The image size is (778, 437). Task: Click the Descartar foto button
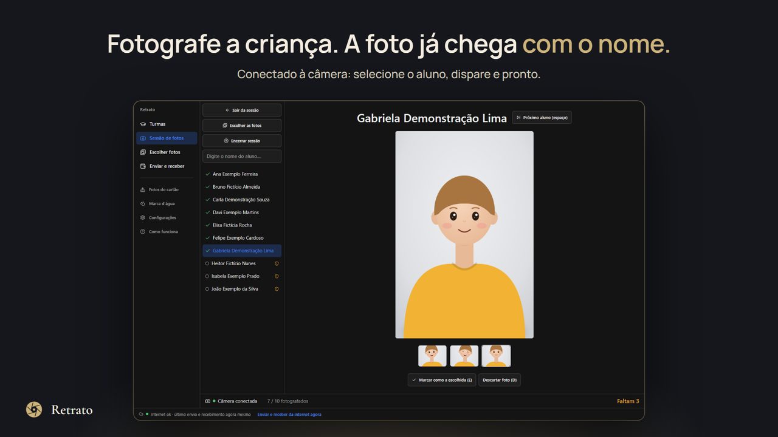[500, 380]
